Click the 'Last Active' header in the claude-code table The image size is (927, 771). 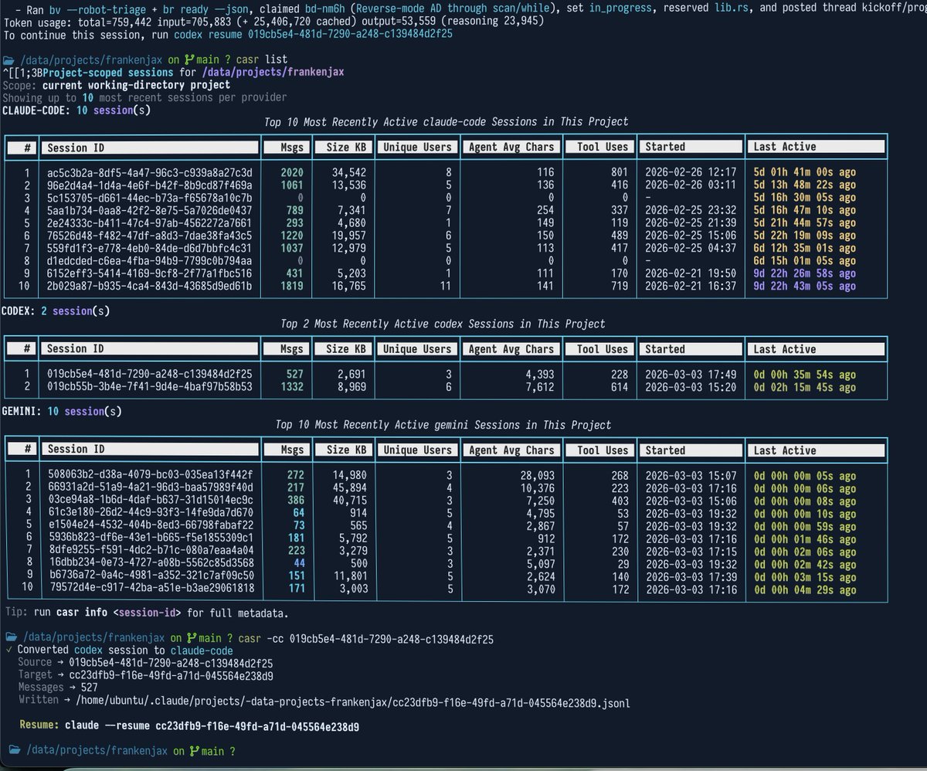click(x=817, y=146)
